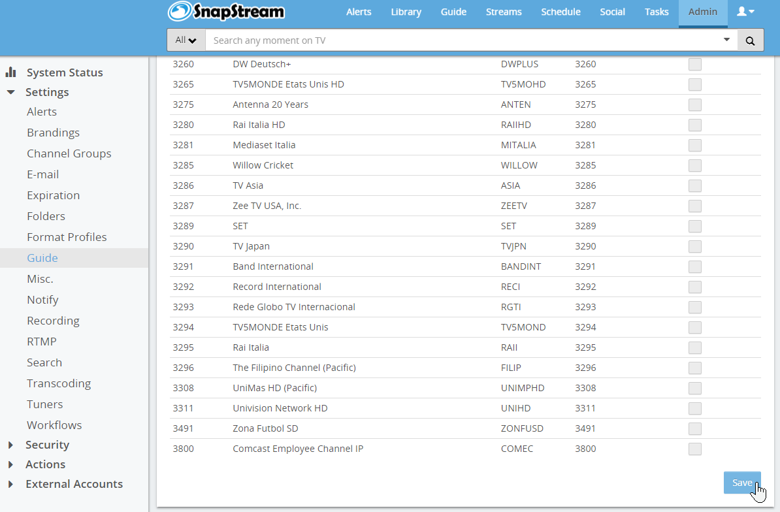Image resolution: width=780 pixels, height=512 pixels.
Task: Open Search settings in sidebar
Action: [44, 362]
